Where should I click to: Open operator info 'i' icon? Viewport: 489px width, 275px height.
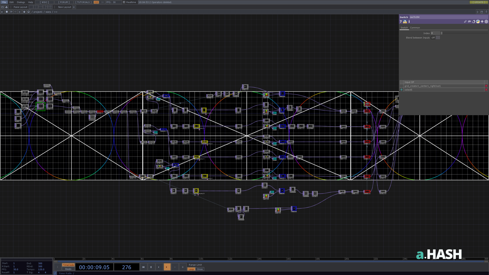click(409, 22)
